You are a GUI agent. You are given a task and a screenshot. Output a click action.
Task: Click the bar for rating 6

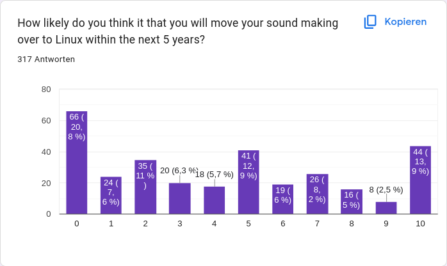click(283, 199)
